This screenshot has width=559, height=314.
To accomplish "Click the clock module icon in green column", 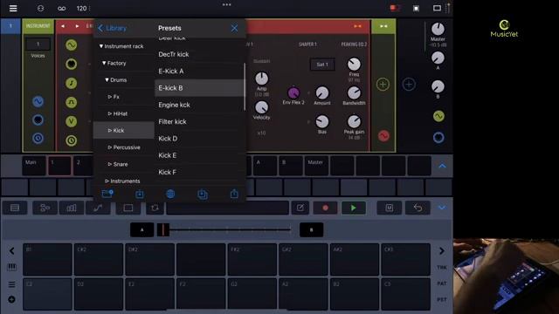I will tap(72, 140).
